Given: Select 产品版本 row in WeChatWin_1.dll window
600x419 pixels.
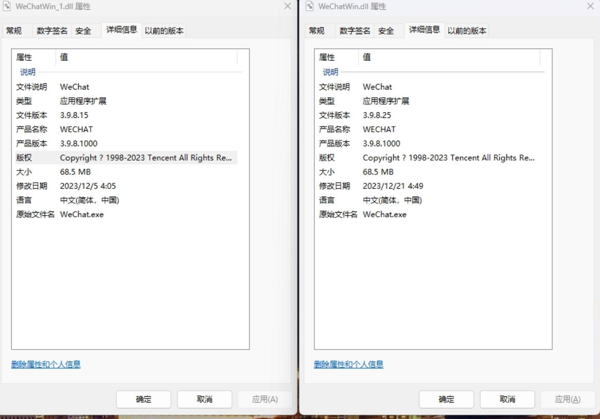Looking at the screenshot, I should tap(126, 144).
